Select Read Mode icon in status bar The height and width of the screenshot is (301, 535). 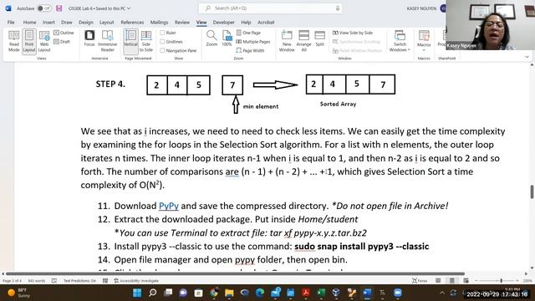click(x=438, y=281)
